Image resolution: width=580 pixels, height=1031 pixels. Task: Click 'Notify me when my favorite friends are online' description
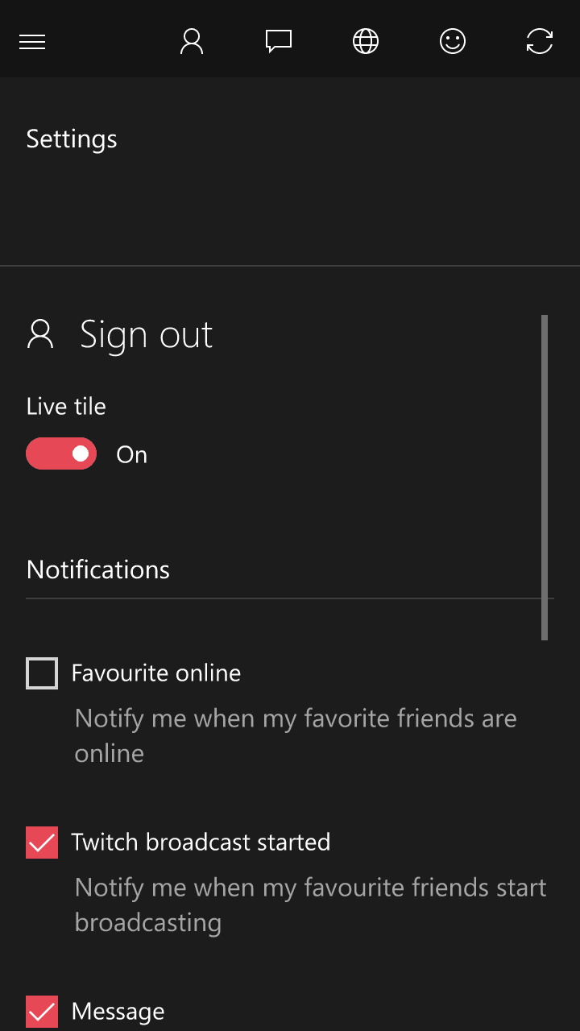[x=296, y=735]
